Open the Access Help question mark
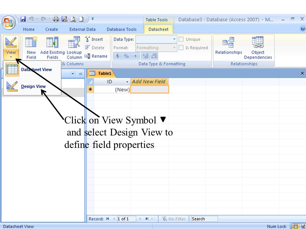Screen dimensions: 306x229 [303, 29]
